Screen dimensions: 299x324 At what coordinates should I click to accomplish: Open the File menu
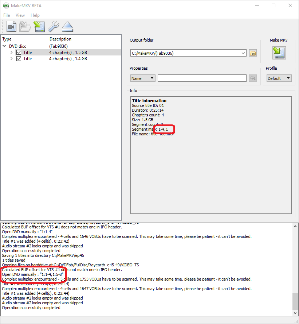click(x=7, y=15)
